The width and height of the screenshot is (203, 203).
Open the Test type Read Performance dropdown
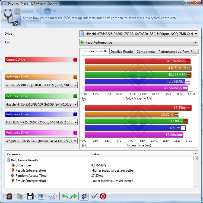click(139, 42)
